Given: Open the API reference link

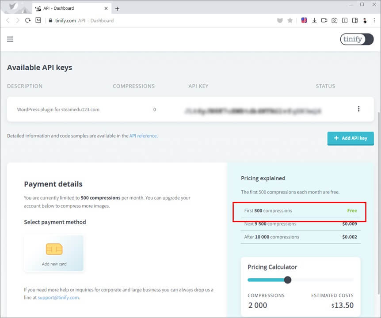Looking at the screenshot, I should (143, 136).
